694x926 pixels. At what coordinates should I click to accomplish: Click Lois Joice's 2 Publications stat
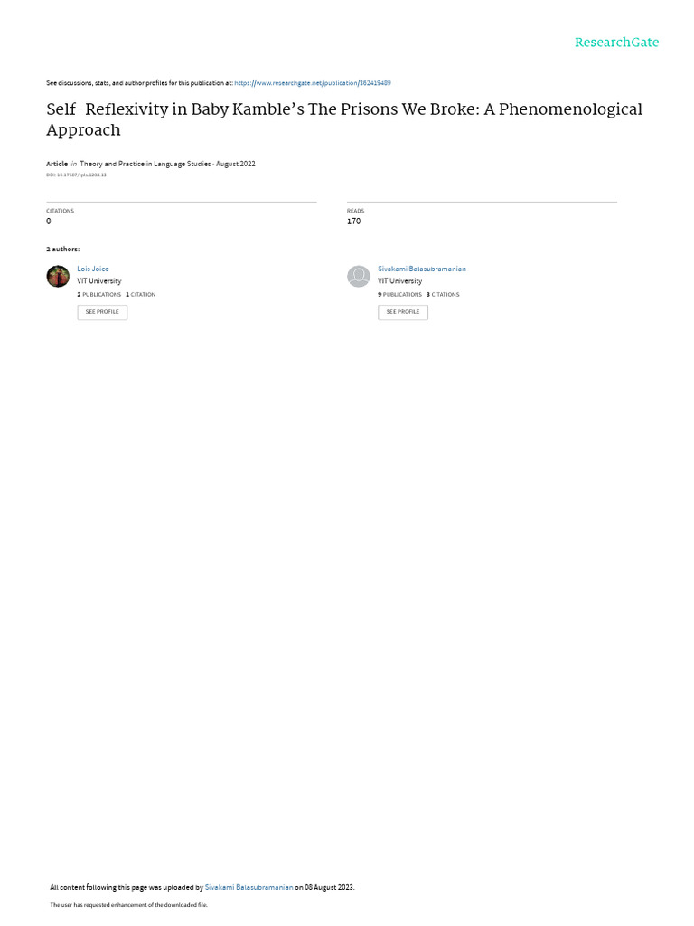[99, 294]
